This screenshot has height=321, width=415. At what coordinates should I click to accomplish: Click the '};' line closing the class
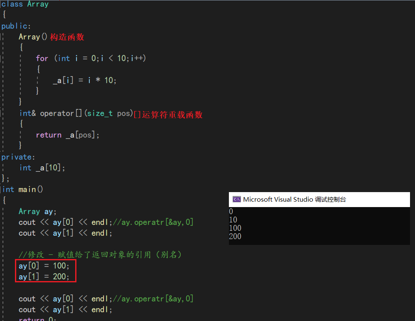[x=5, y=178]
